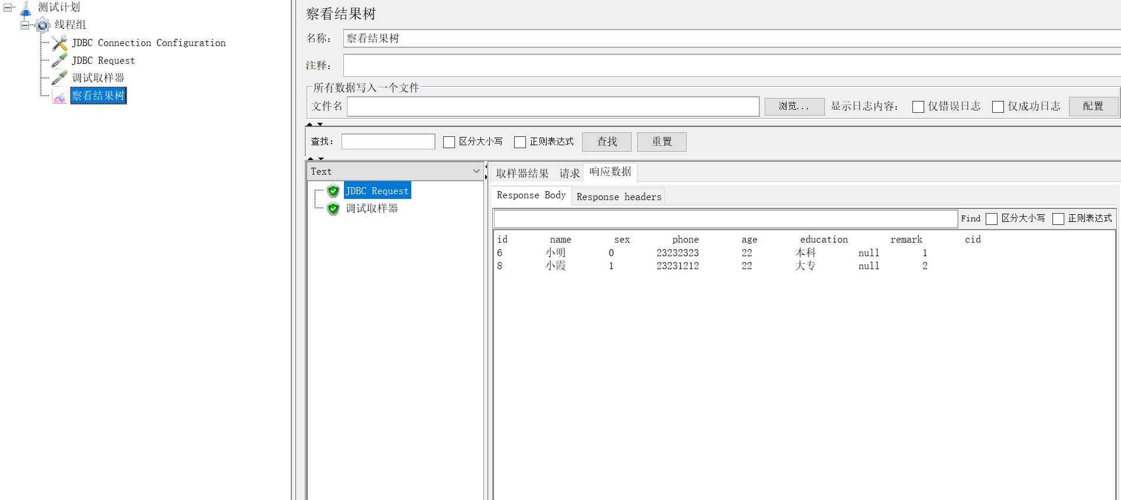1121x500 pixels.
Task: Toggle 区分大小写 checkbox in search bar
Action: [449, 142]
